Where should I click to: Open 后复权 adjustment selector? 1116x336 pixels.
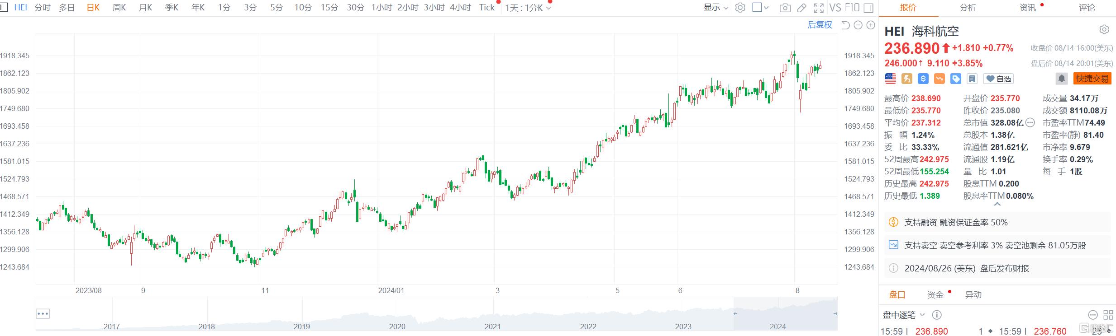820,25
